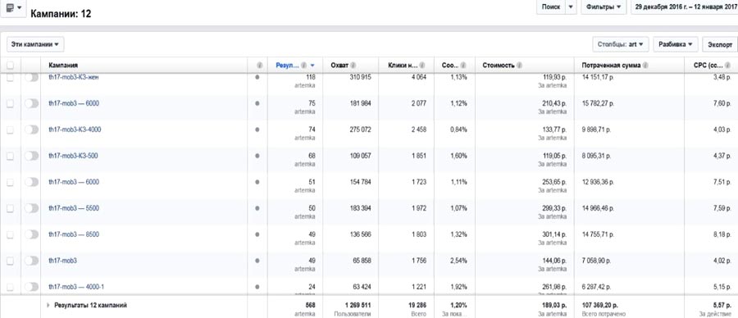Image resolution: width=738 pixels, height=318 pixels.
Task: Sort by the Кампания column header
Action: click(63, 66)
